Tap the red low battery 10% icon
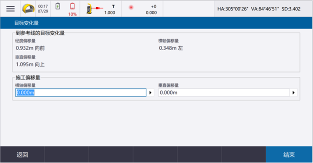Screen dimensions: 313x163 72,9
